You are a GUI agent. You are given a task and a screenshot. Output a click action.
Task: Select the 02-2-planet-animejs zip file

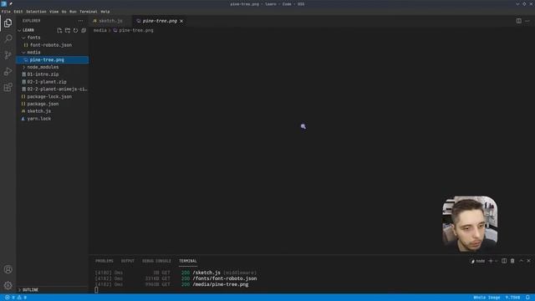click(52, 89)
